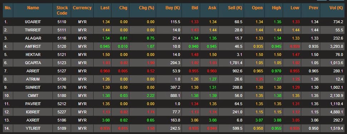The width and height of the screenshot is (347, 134).
Task: Click stock code 5180 for CMMT
Action: coord(62,96)
